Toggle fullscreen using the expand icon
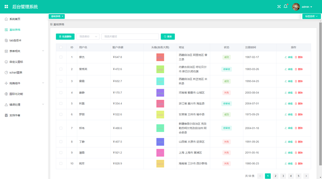 pos(279,7)
